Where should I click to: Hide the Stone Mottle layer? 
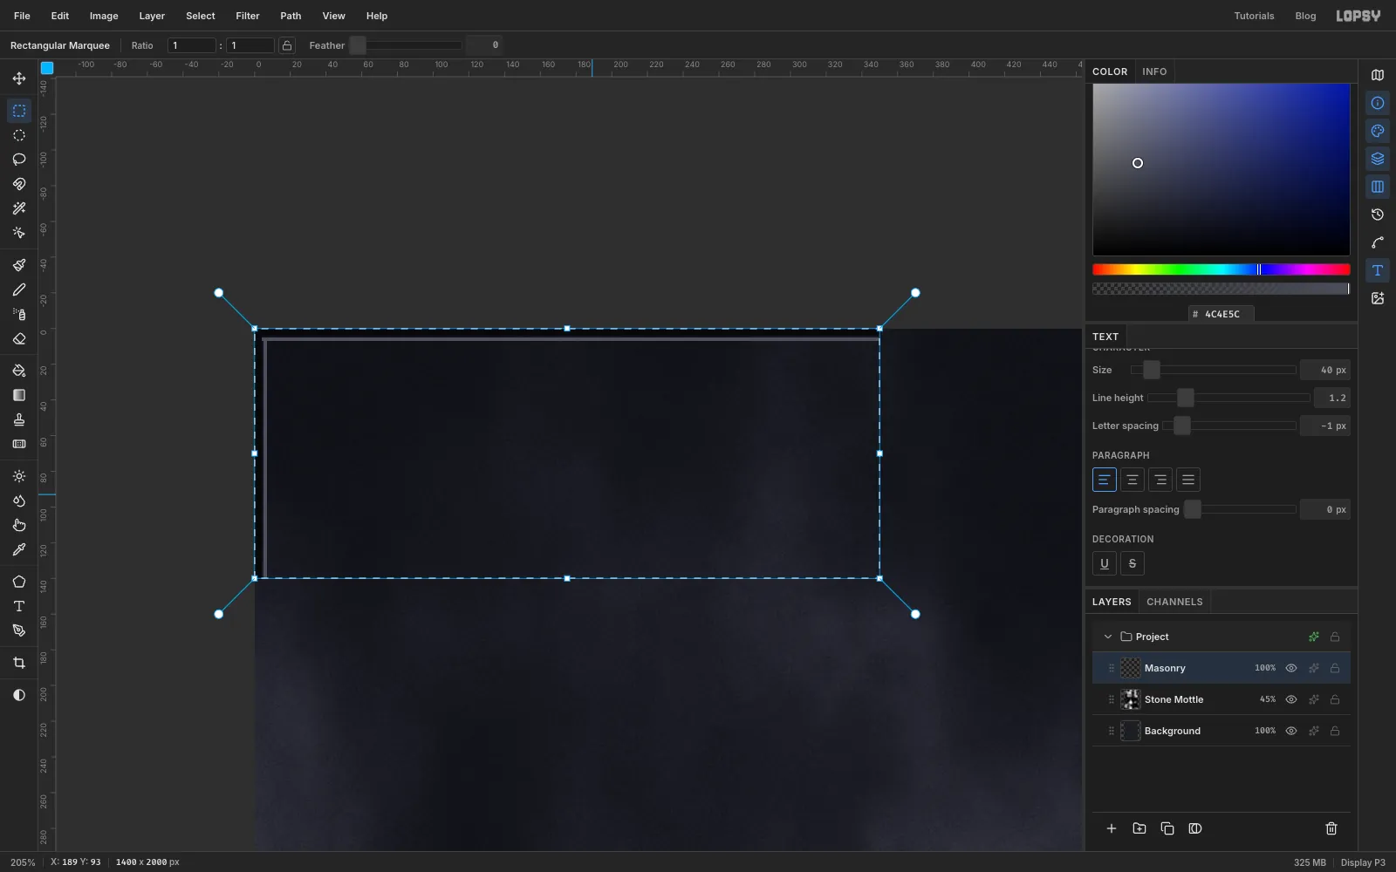click(1291, 699)
